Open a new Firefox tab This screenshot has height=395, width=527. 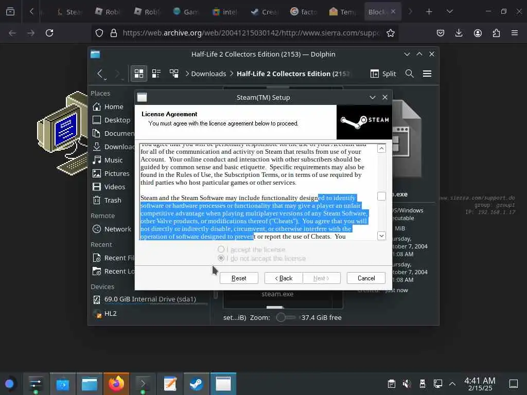(x=429, y=12)
